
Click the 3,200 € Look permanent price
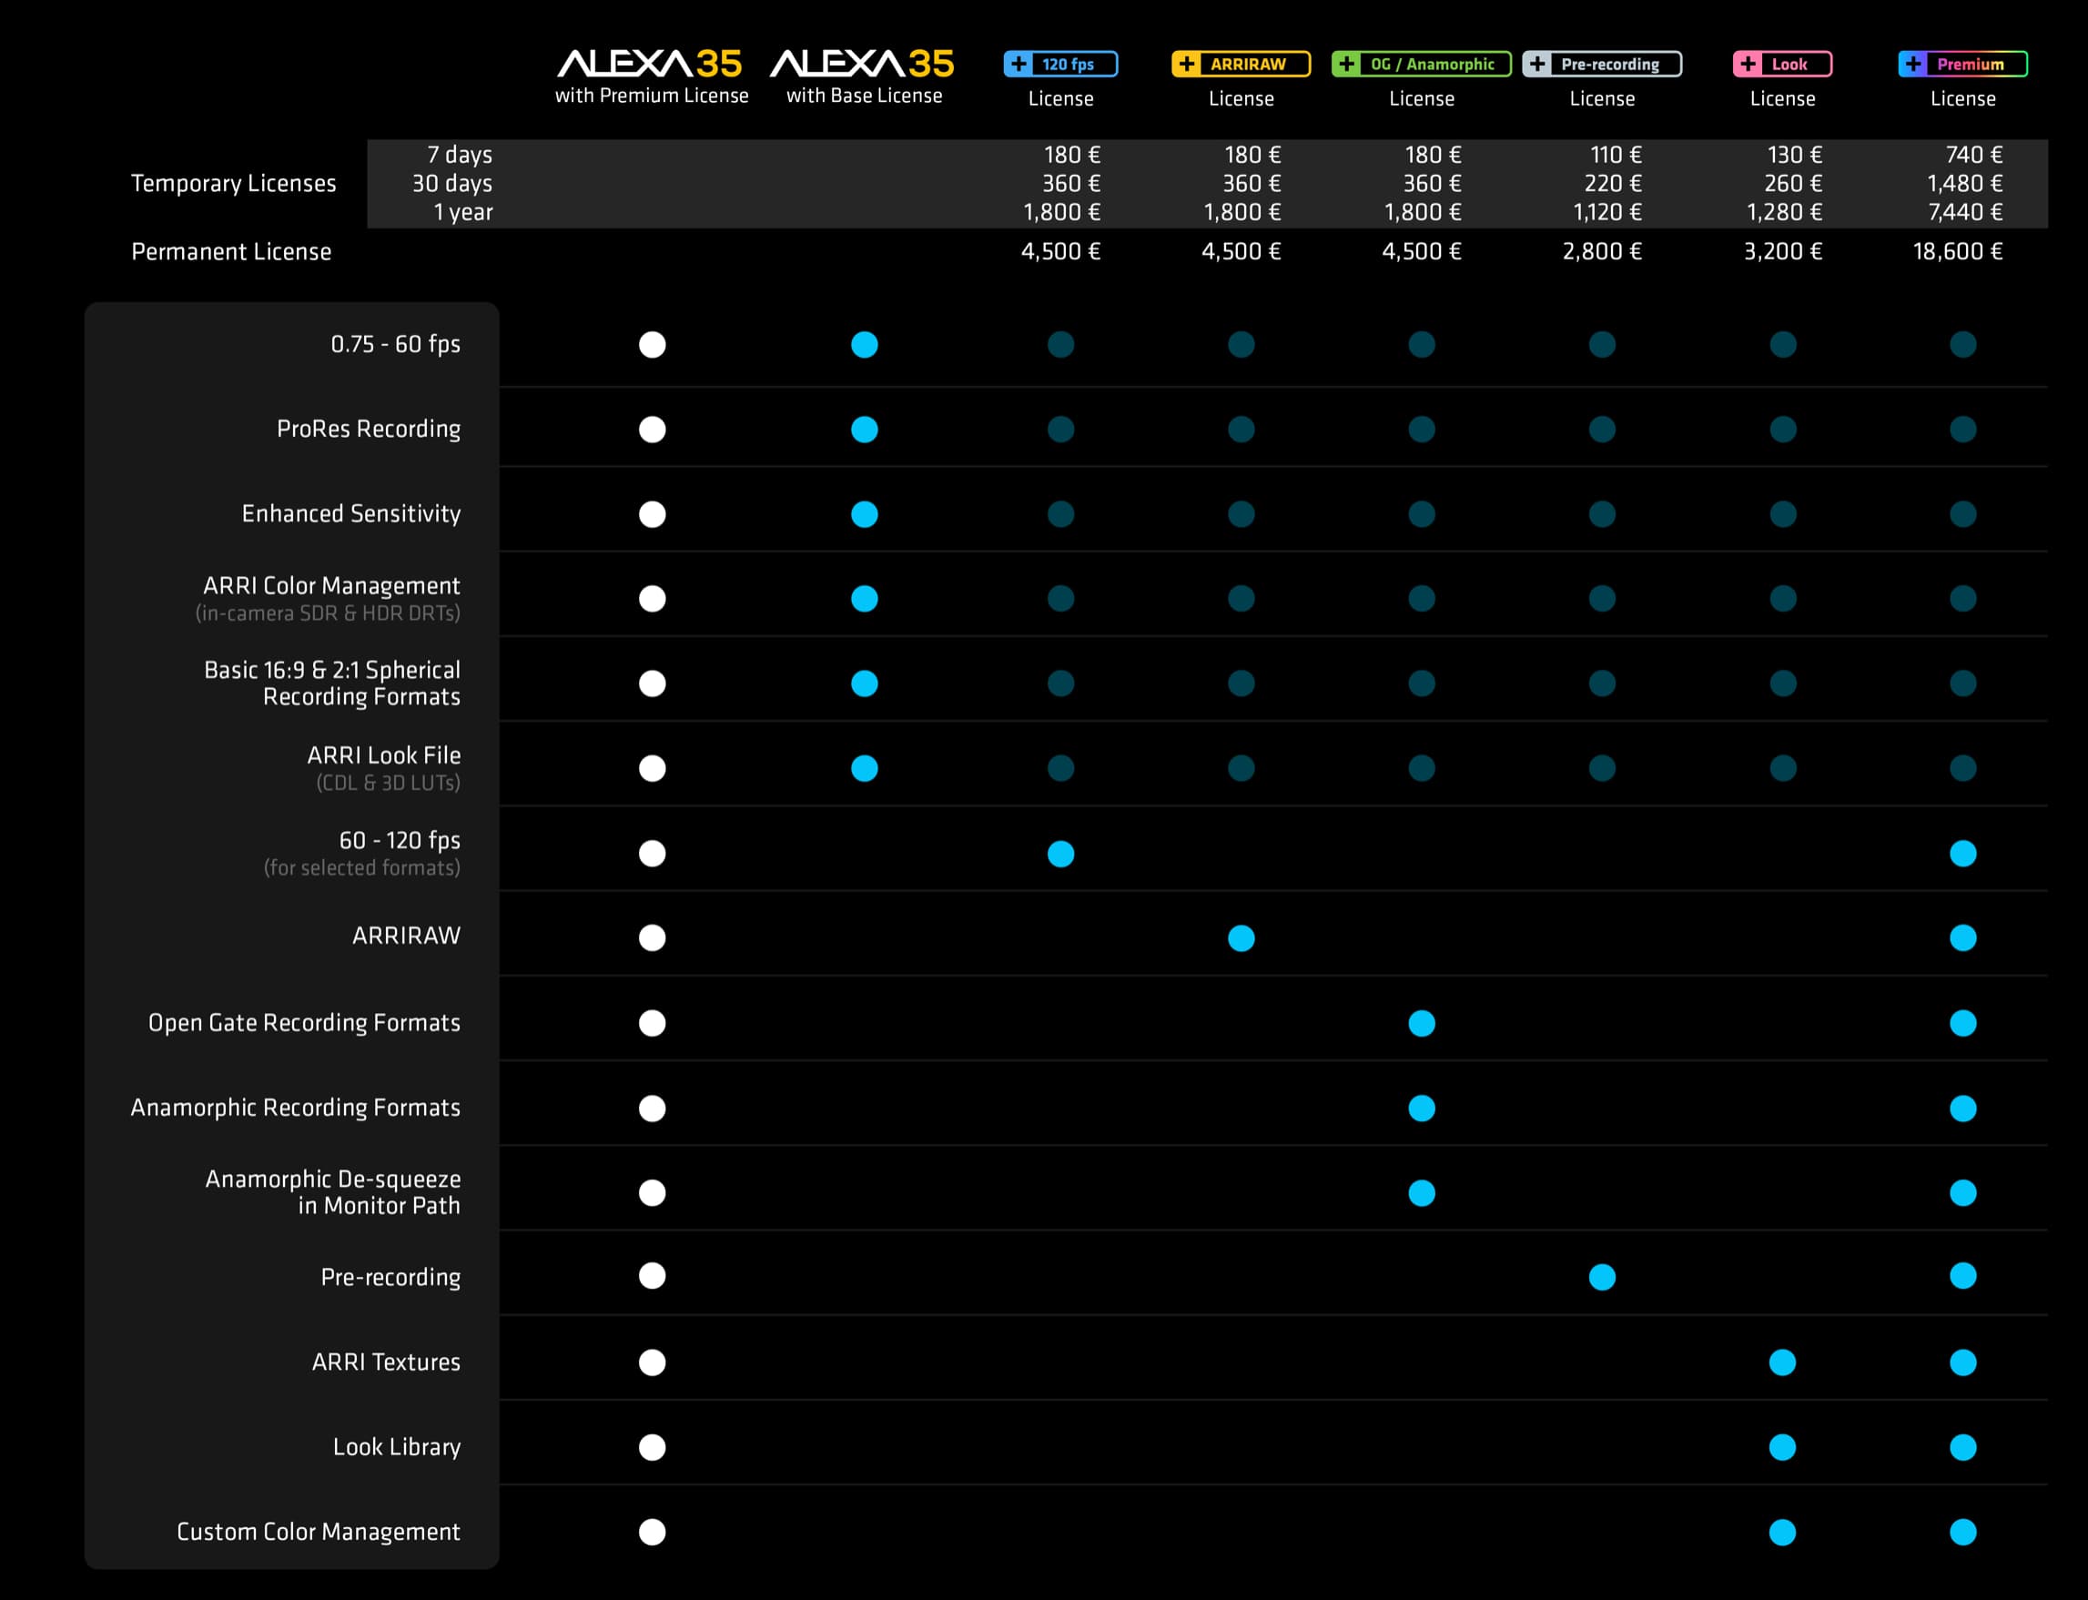1783,251
